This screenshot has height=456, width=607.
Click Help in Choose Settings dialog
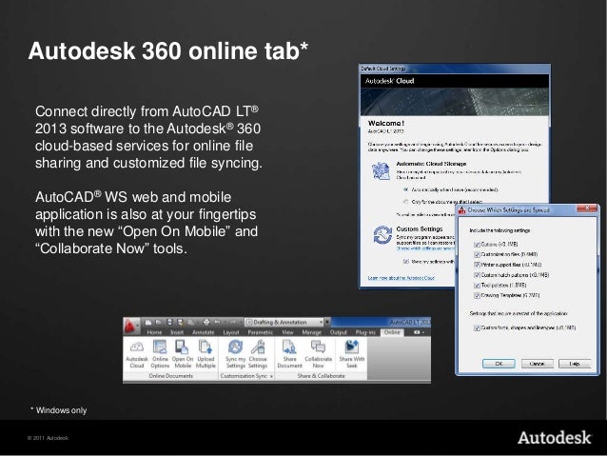[x=575, y=364]
